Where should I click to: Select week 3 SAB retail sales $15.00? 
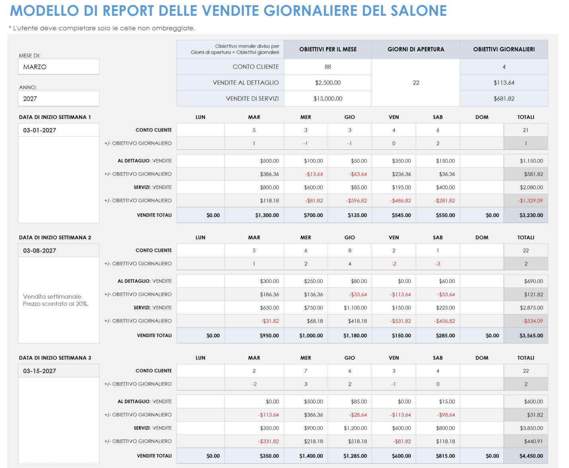[438, 402]
